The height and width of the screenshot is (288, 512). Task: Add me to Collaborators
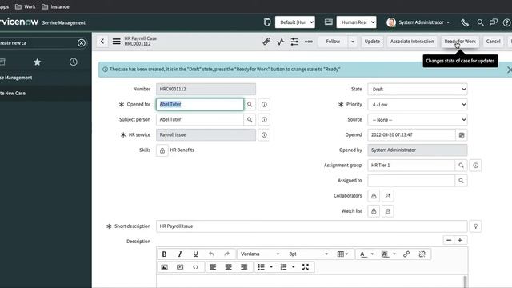[388, 196]
